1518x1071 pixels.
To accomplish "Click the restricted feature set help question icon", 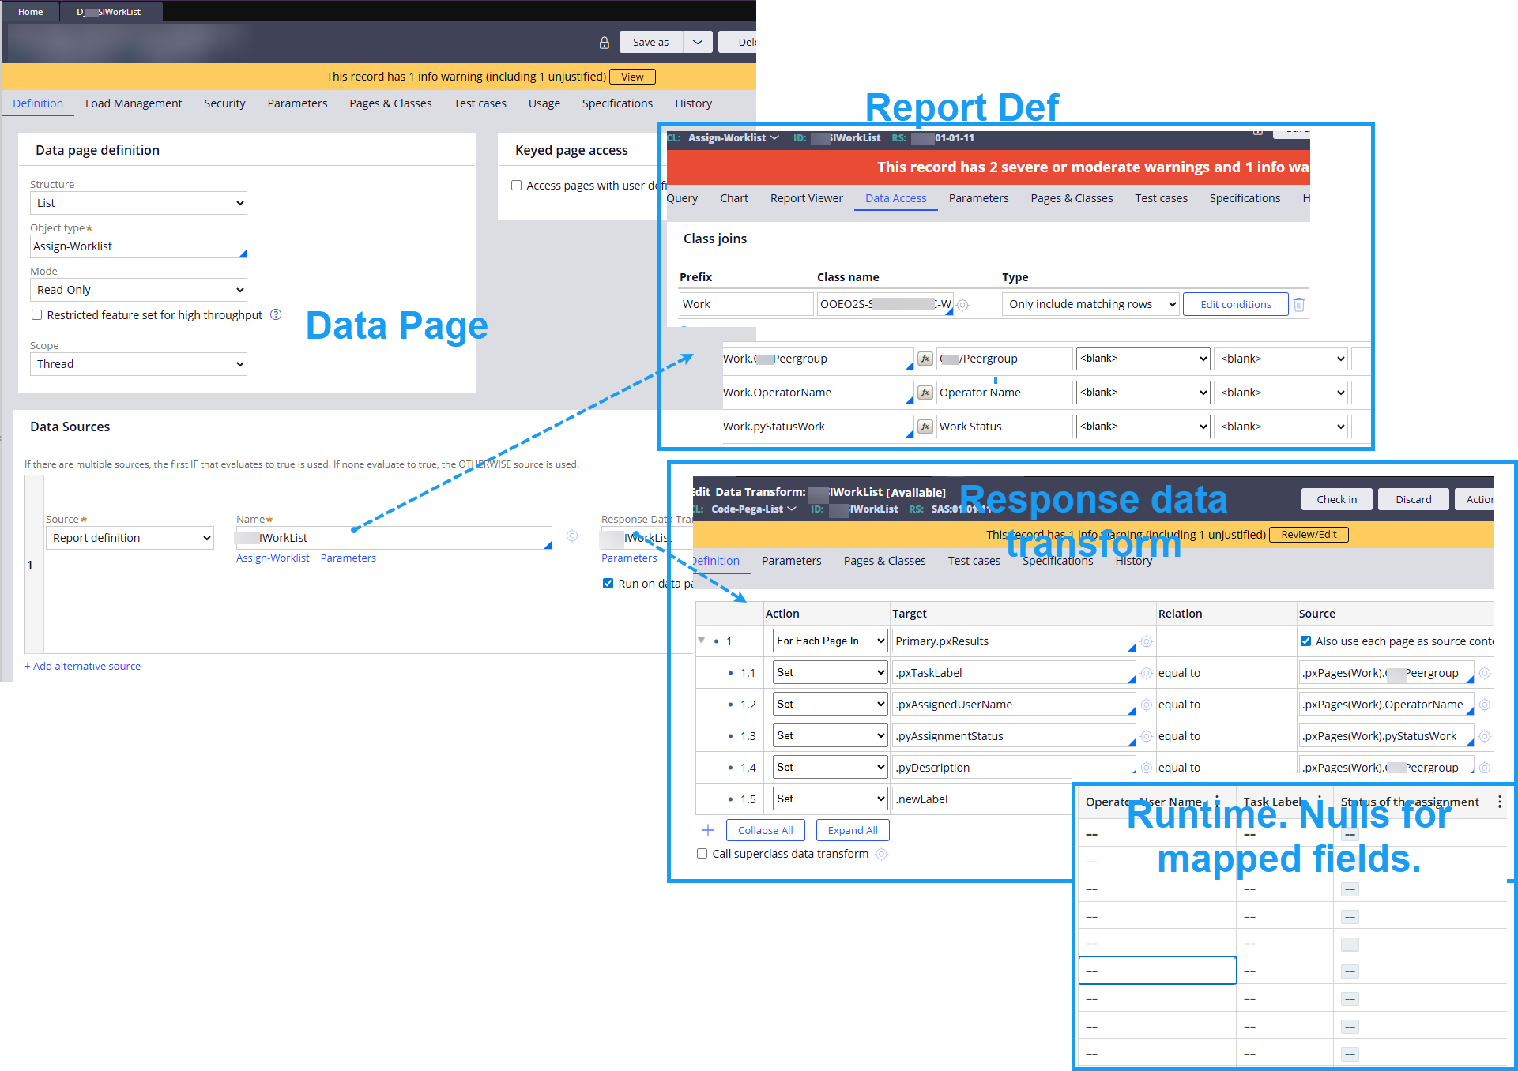I will (276, 314).
